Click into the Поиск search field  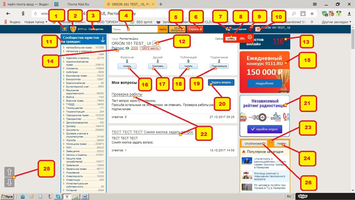click(x=134, y=29)
